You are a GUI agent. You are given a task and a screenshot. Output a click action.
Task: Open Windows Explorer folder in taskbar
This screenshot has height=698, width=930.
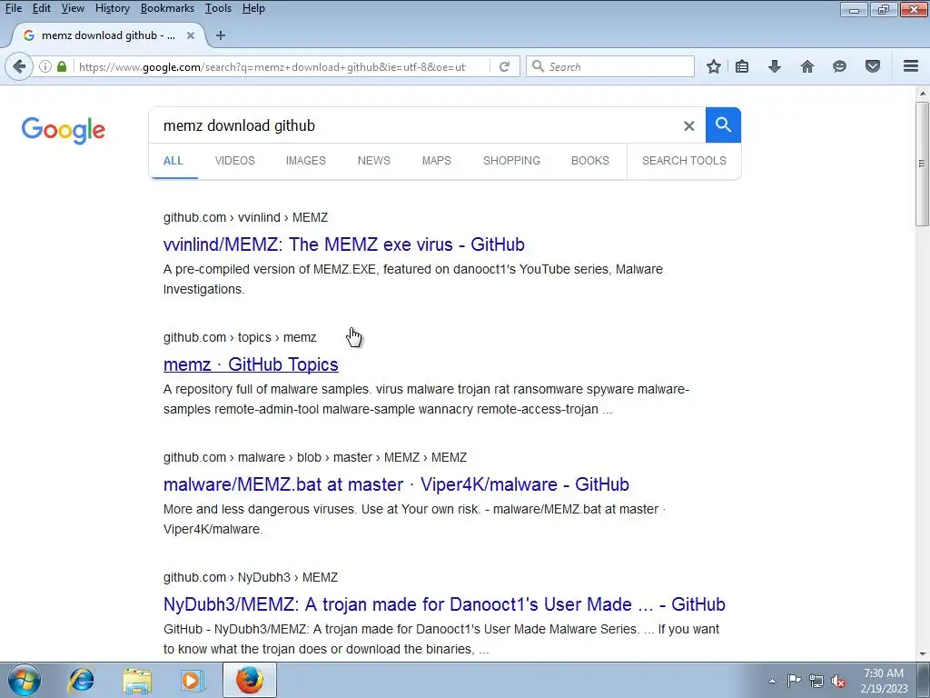pos(137,680)
